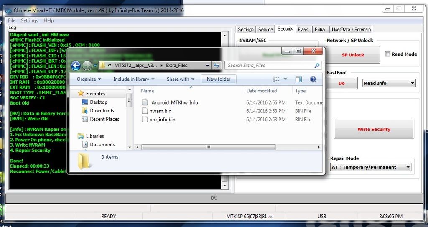Open the Settings menu in menu bar

tap(29, 20)
